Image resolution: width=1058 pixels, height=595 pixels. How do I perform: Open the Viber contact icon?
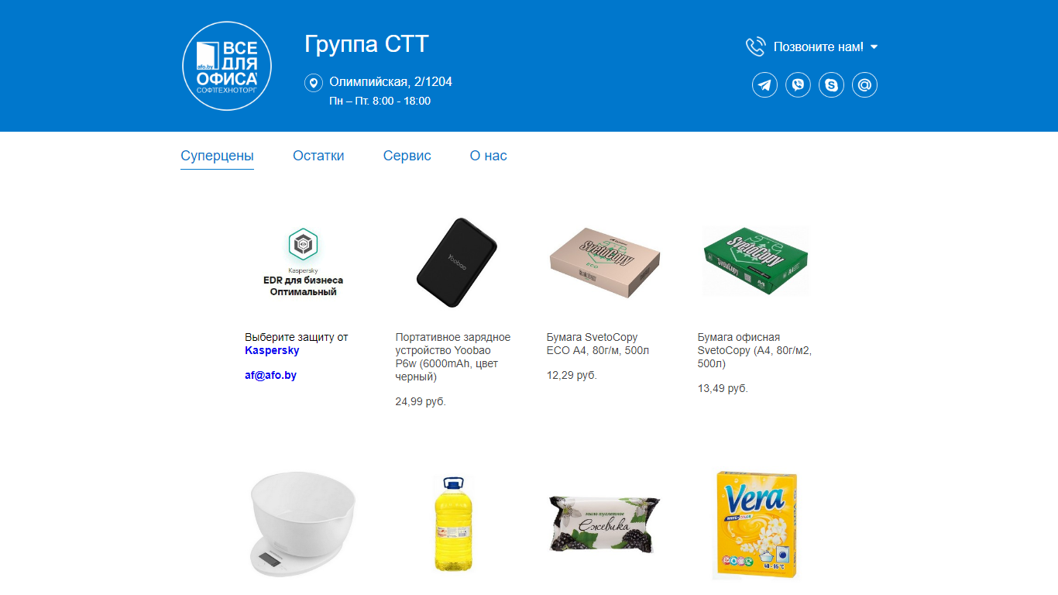(799, 84)
